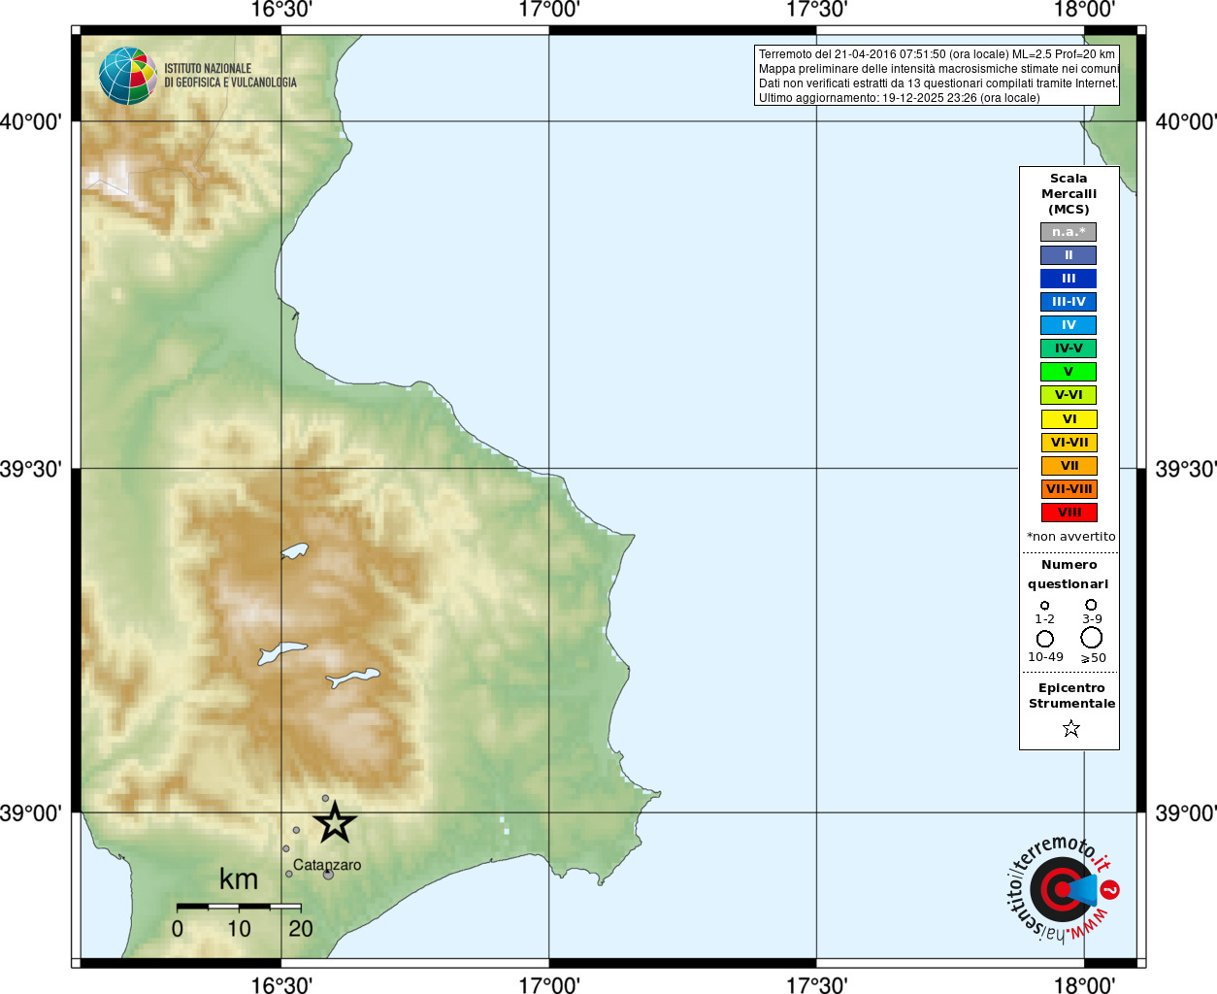Click the right 39°30' latitude label

pyautogui.click(x=1186, y=469)
